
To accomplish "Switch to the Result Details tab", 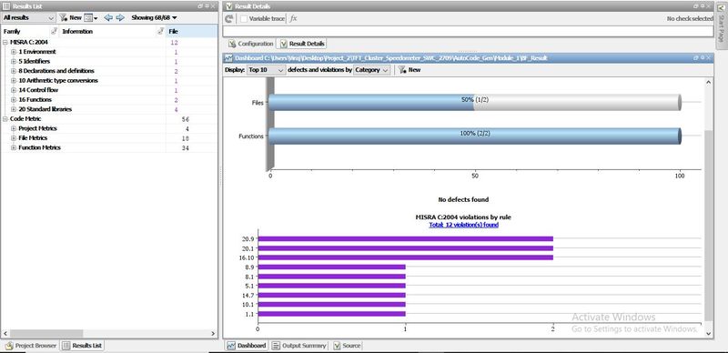I will (302, 44).
